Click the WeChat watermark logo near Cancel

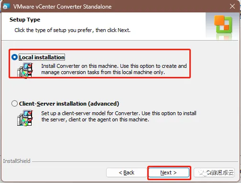pyautogui.click(x=202, y=172)
